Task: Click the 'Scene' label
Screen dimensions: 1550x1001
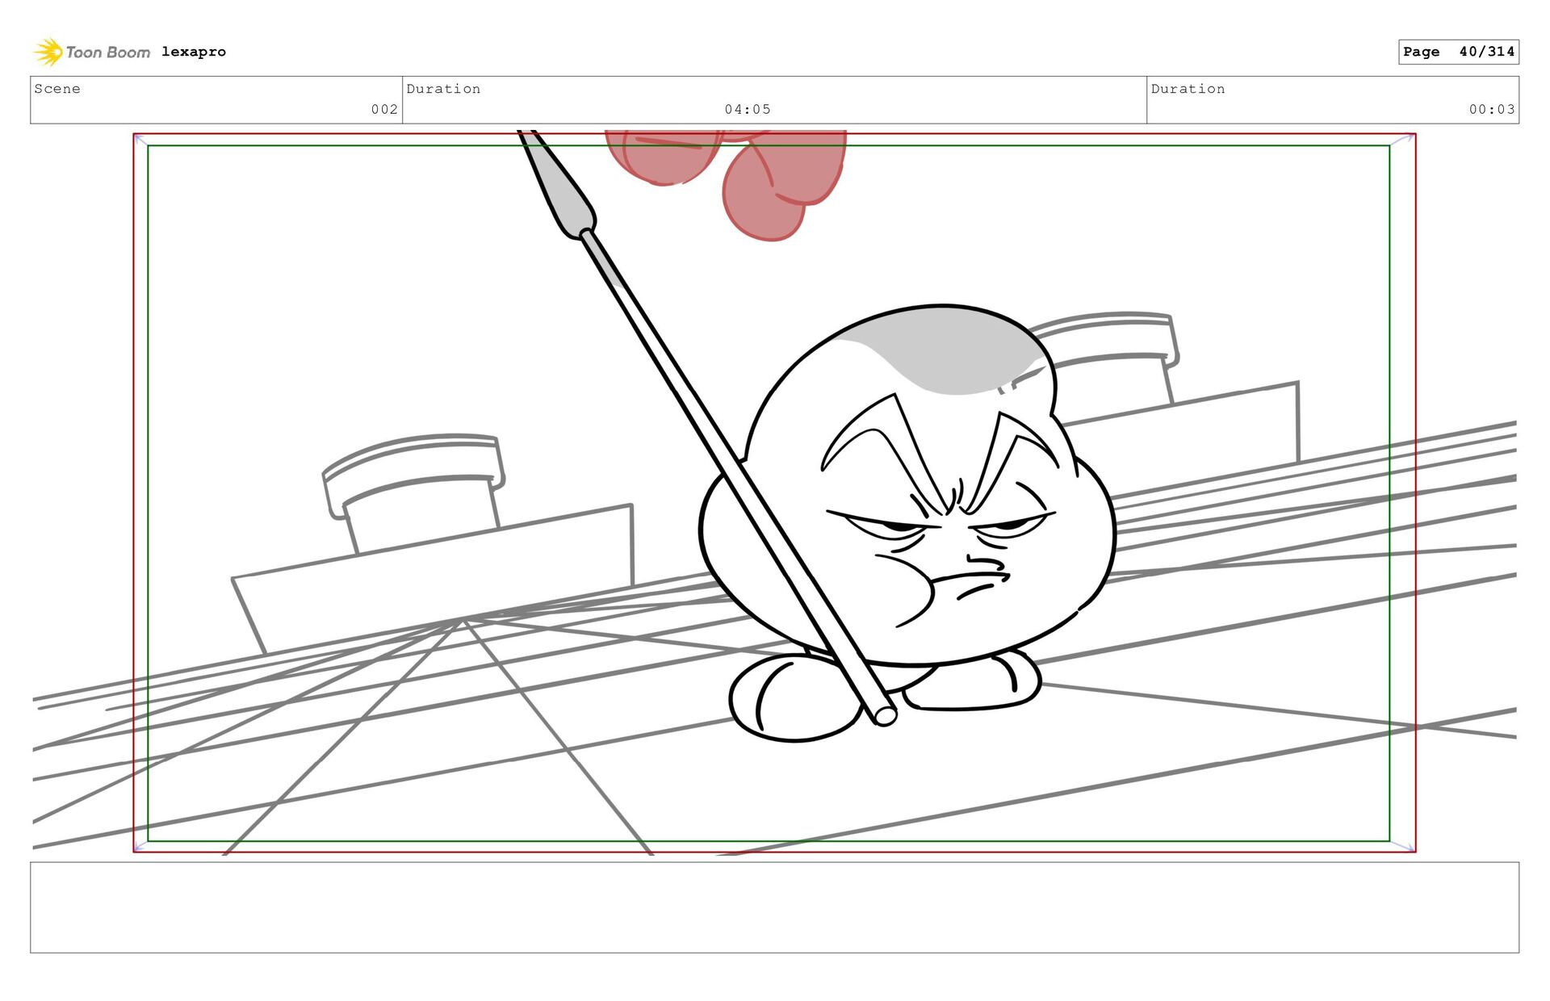Action: (x=57, y=89)
